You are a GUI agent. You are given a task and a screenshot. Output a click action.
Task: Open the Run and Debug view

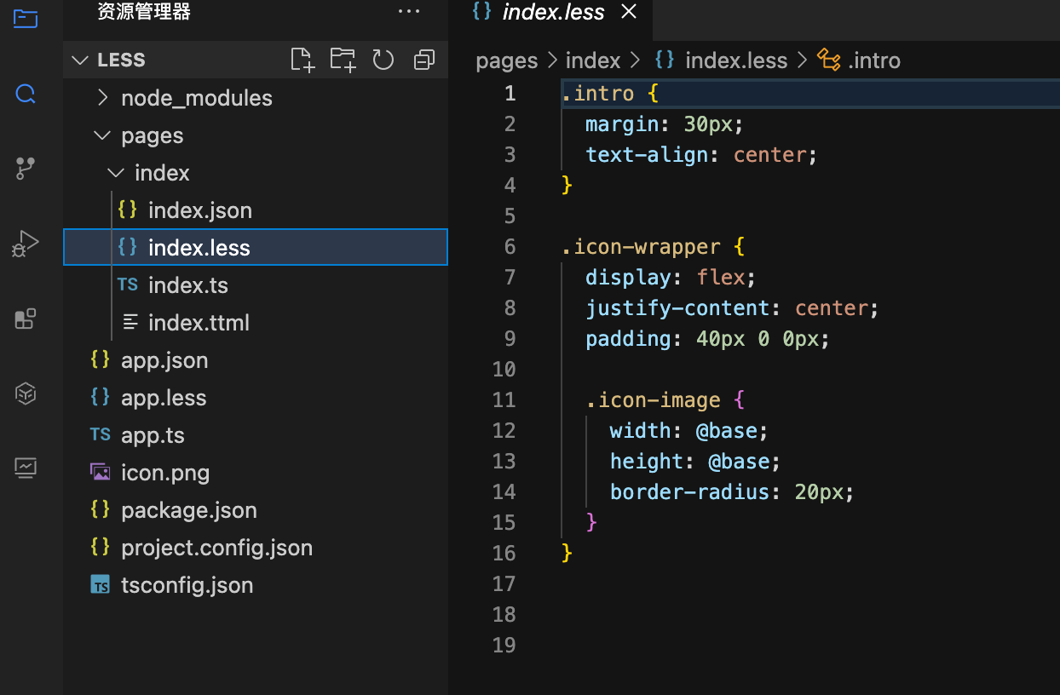[26, 244]
